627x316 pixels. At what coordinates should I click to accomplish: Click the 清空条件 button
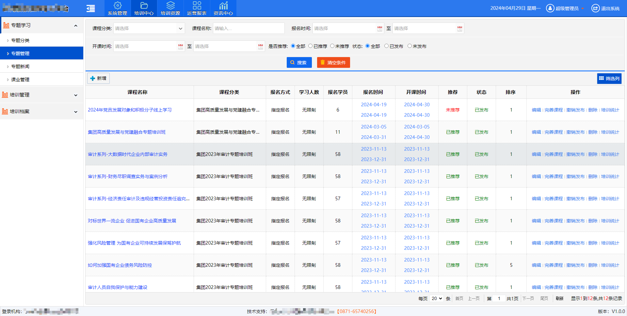[333, 62]
